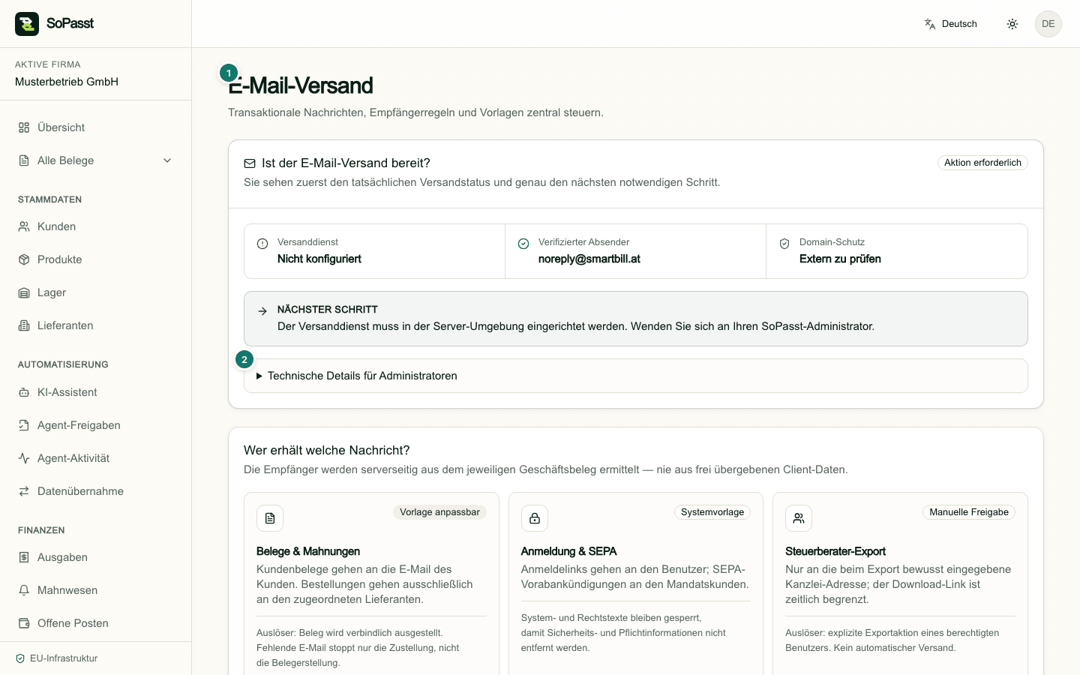The image size is (1080, 675).
Task: Click the users icon on Steuerberater-Export
Action: [x=799, y=518]
